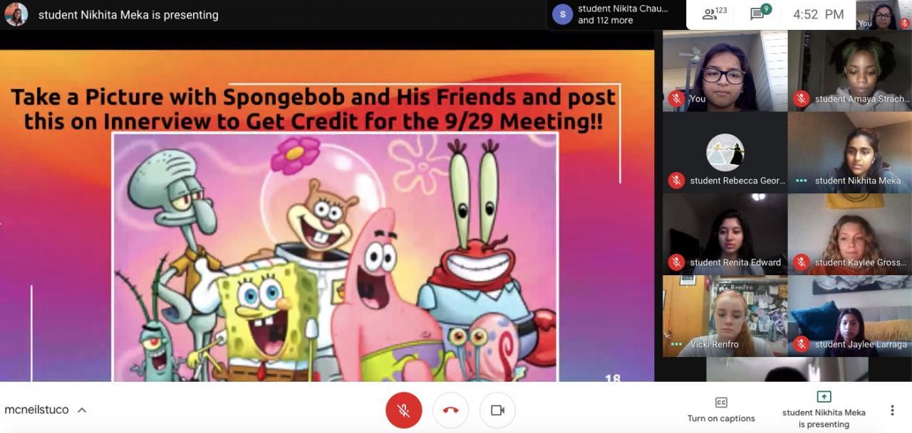This screenshot has width=912, height=433.
Task: Open the three-dot more options menu
Action: pyautogui.click(x=892, y=410)
